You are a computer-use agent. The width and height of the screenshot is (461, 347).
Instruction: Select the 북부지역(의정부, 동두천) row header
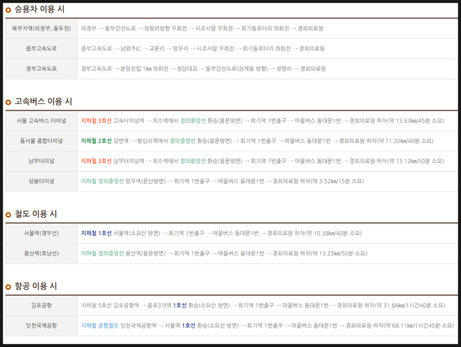click(x=42, y=29)
